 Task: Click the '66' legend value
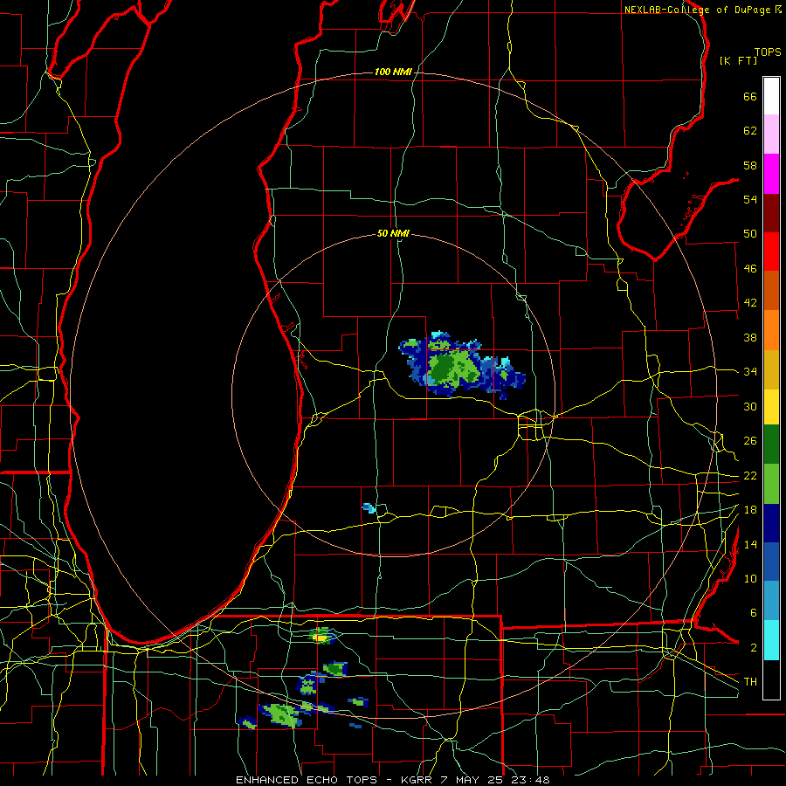tap(750, 97)
